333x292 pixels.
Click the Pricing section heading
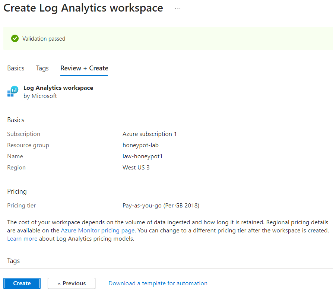17,191
